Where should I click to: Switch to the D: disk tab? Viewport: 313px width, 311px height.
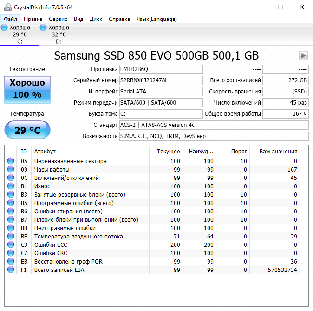point(59,34)
